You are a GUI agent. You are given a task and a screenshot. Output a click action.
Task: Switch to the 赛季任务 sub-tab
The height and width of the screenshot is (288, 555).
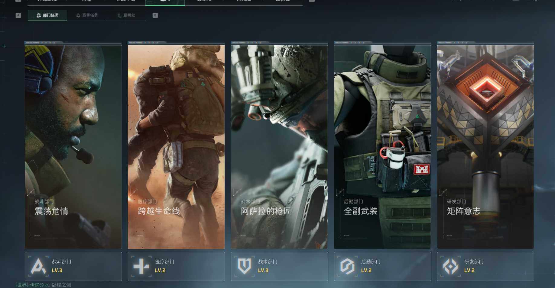click(87, 15)
